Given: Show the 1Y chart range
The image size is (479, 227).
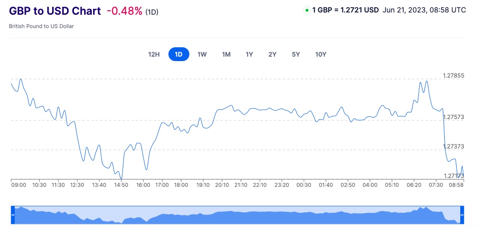Looking at the screenshot, I should point(249,54).
